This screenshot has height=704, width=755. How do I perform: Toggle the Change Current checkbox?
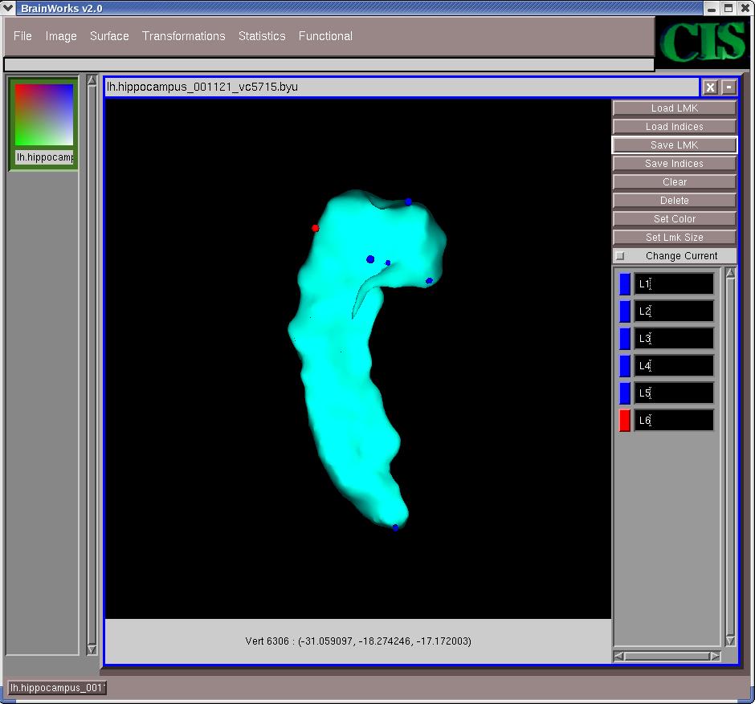[620, 256]
